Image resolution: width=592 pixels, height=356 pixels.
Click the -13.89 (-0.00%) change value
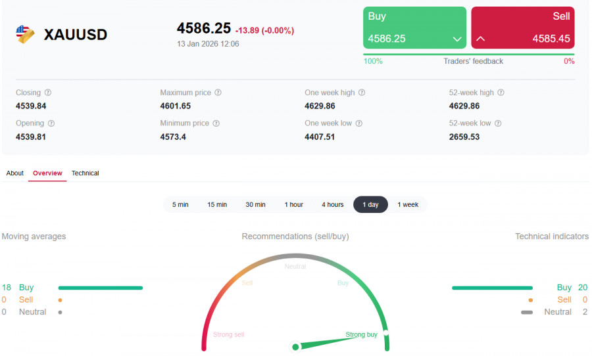tap(264, 31)
